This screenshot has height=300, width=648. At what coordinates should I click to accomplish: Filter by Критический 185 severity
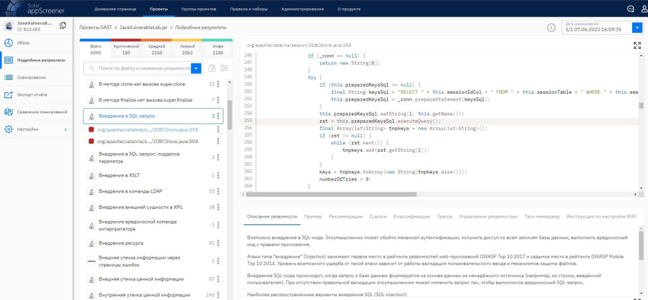point(126,49)
